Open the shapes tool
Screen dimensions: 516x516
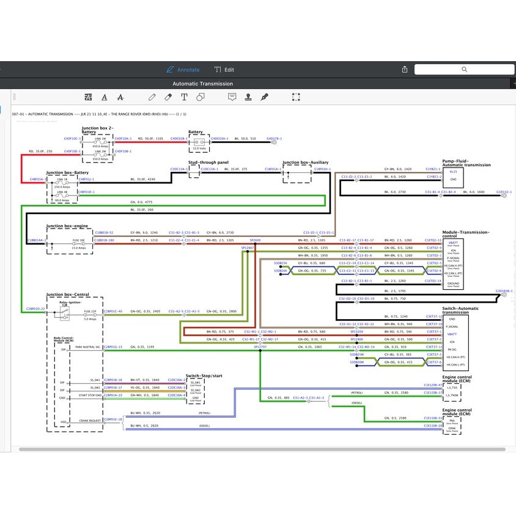200,97
